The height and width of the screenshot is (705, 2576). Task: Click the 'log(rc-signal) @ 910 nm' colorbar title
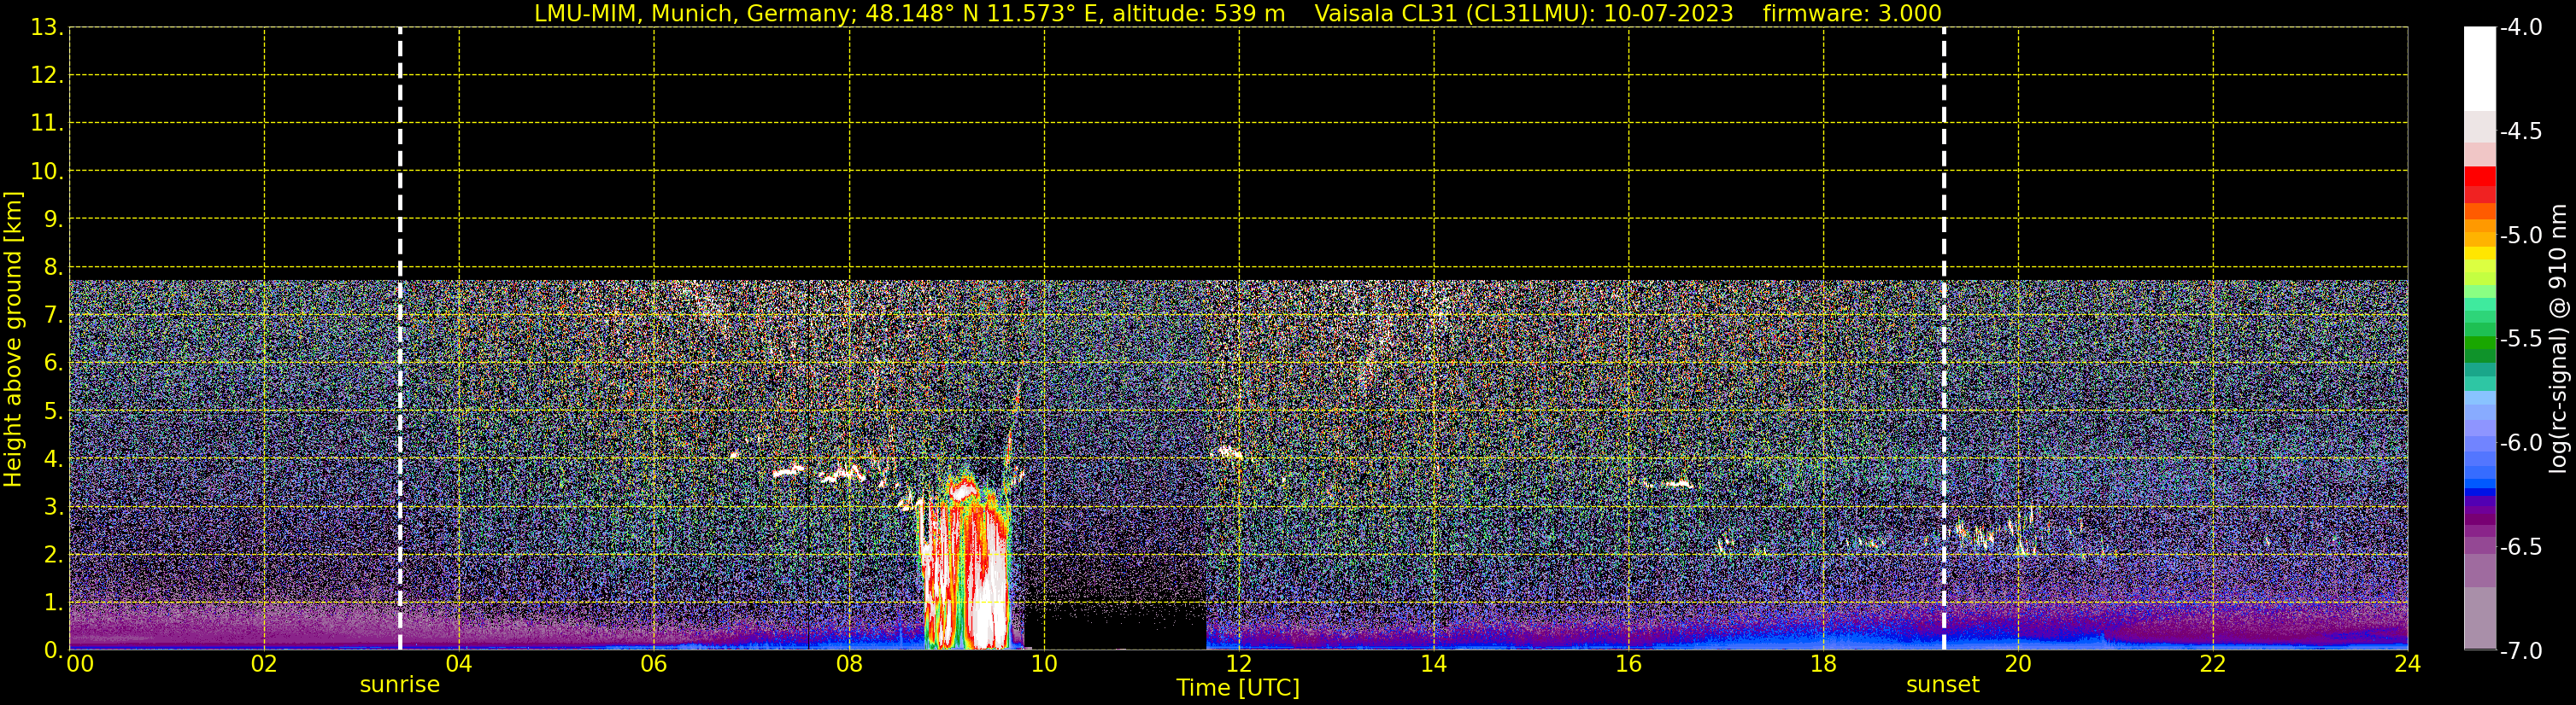2558,339
